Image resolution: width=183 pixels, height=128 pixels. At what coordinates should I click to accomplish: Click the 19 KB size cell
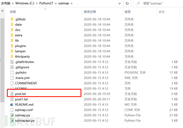coord(173,88)
